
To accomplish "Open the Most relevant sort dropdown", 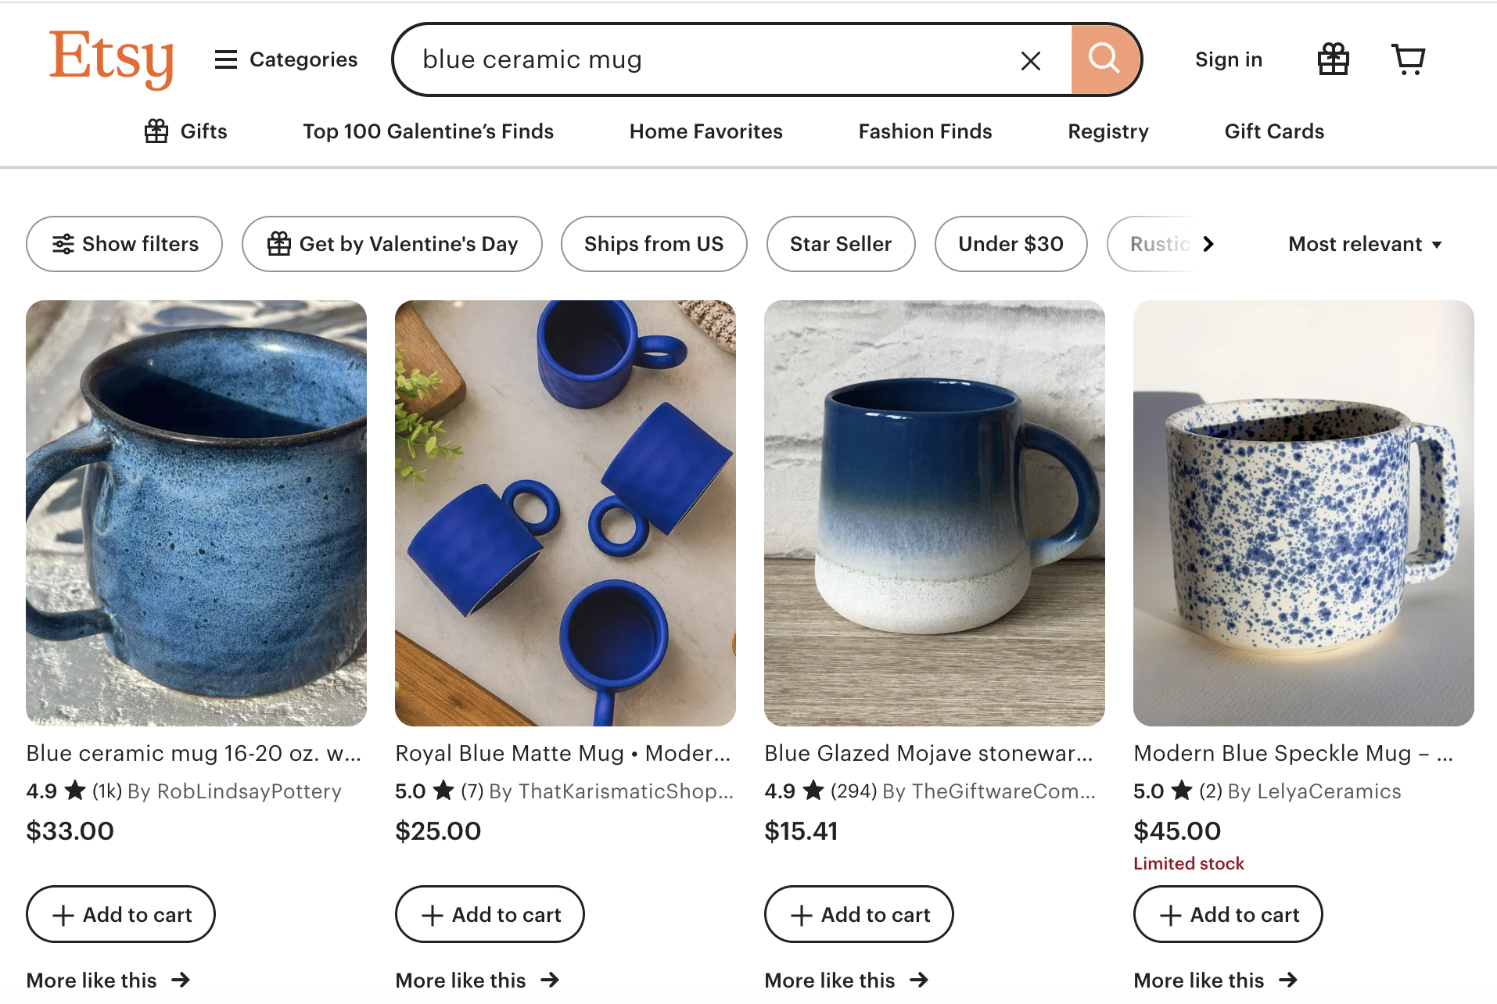I will tap(1364, 244).
